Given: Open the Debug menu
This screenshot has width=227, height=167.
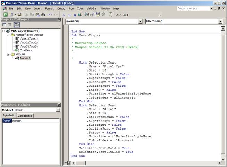Looking at the screenshot, I should 61,8.
